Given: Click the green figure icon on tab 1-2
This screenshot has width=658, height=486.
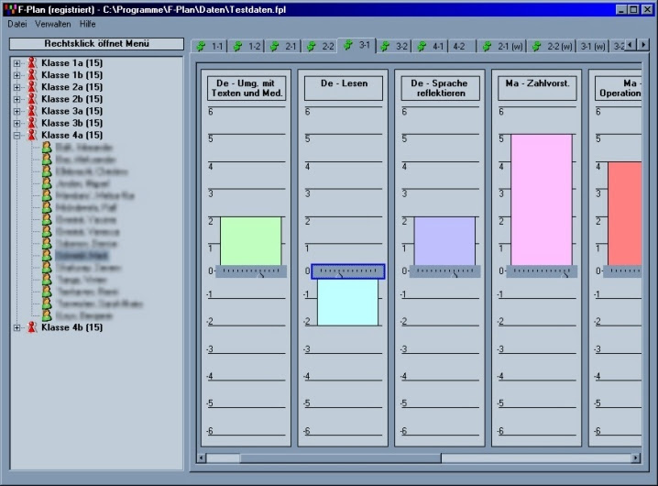Looking at the screenshot, I should pyautogui.click(x=238, y=46).
